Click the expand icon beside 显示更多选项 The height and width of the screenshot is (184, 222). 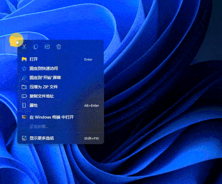(24, 138)
